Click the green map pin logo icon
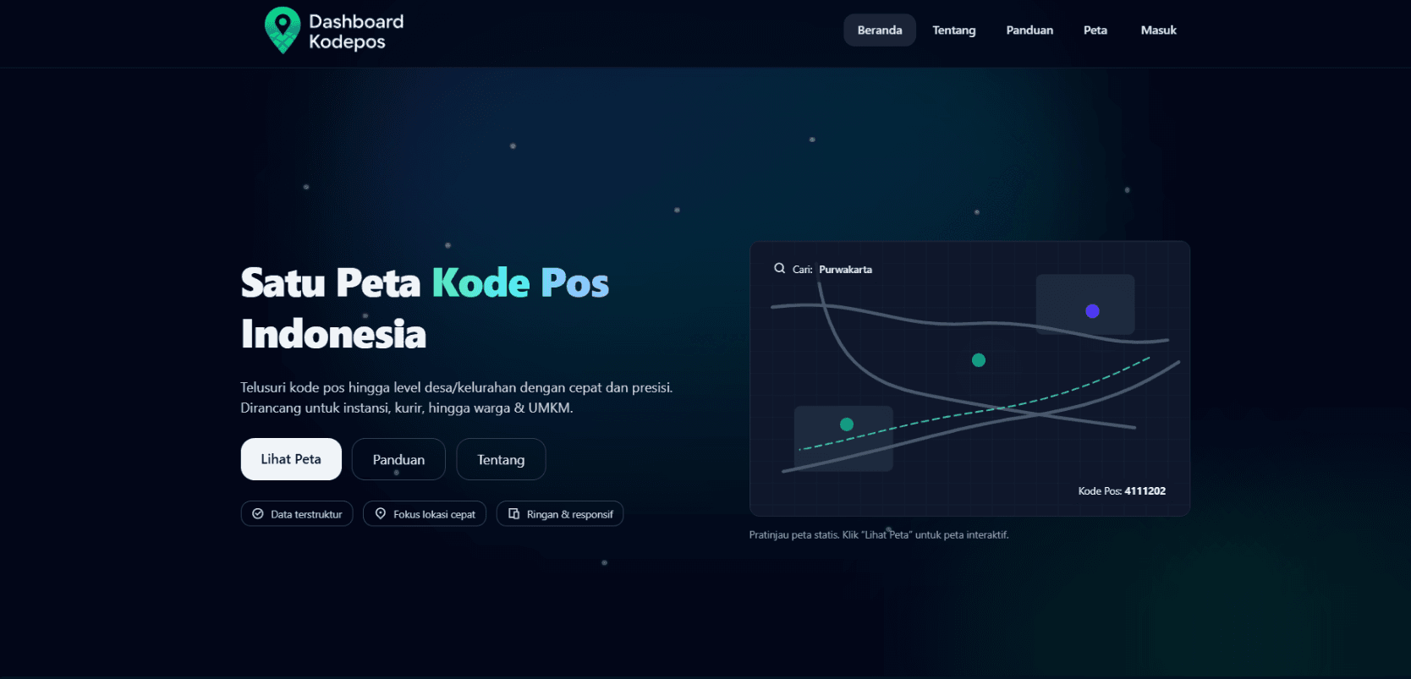Viewport: 1411px width, 679px height. click(x=283, y=30)
